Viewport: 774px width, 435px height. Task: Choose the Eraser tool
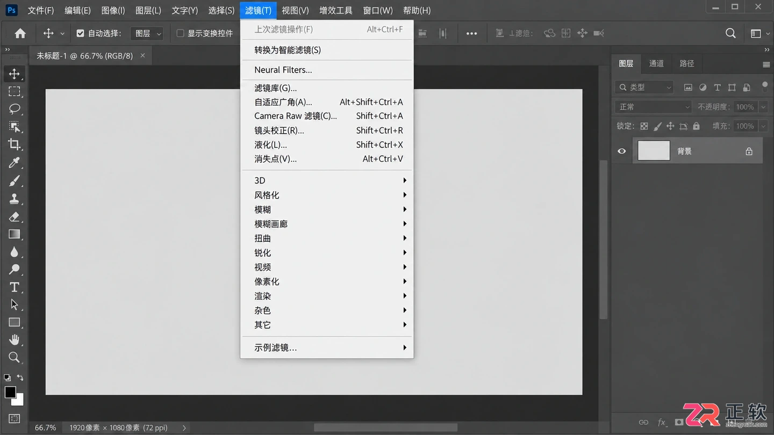pos(15,217)
